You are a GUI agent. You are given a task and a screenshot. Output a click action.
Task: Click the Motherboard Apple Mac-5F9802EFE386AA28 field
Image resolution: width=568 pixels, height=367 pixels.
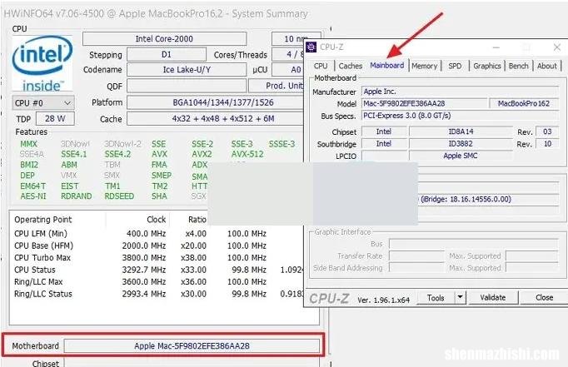[x=192, y=346]
